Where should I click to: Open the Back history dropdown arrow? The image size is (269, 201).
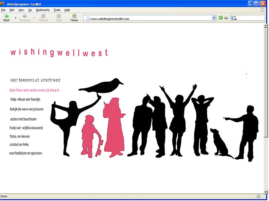click(x=16, y=18)
